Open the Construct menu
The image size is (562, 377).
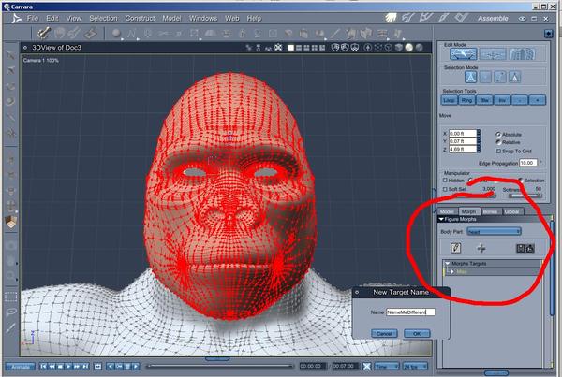pos(140,18)
